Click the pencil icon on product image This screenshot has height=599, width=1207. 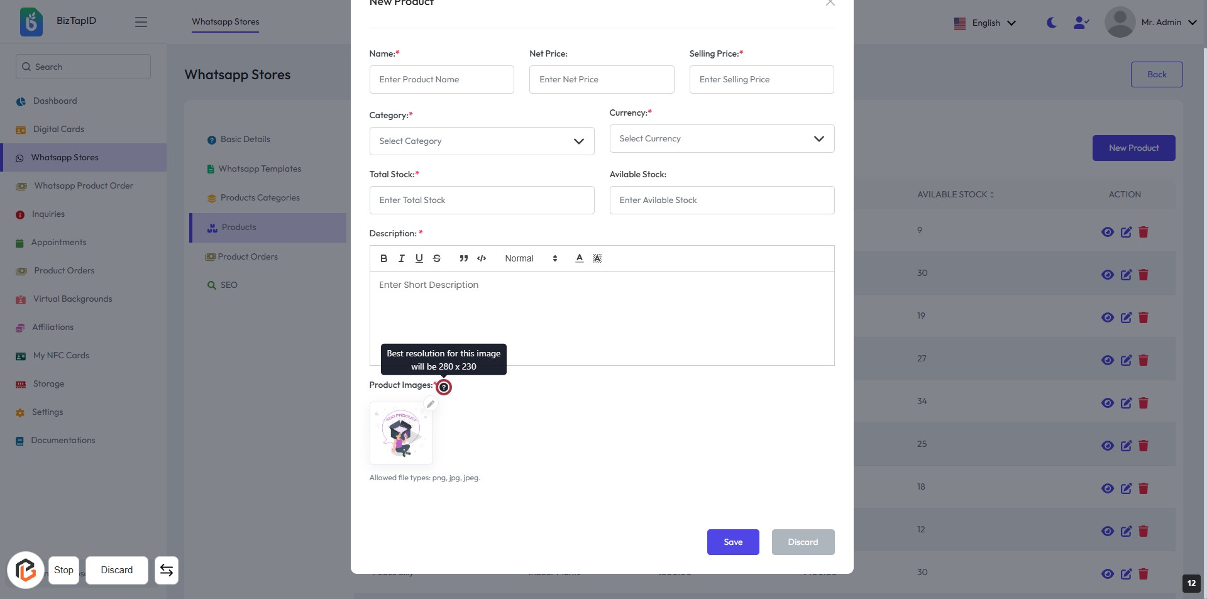pos(431,404)
